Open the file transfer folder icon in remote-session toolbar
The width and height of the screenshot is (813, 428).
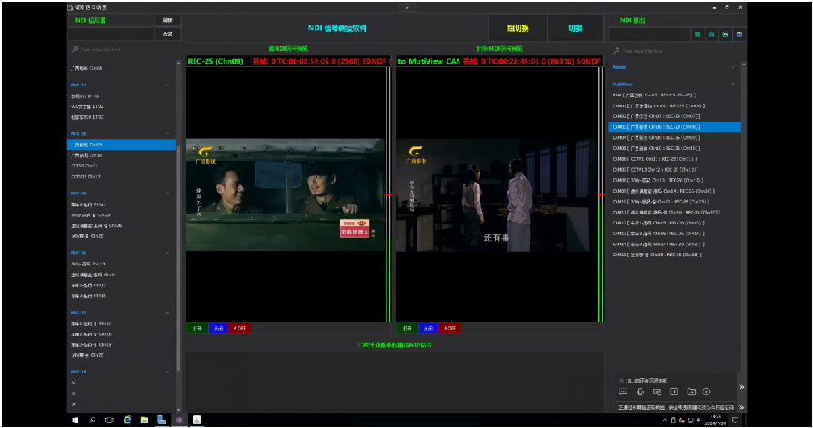tap(691, 392)
